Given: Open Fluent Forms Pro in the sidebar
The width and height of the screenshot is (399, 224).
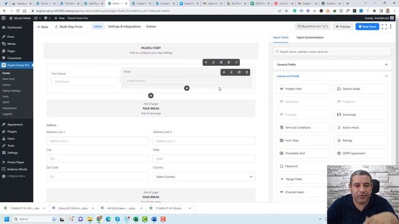Looking at the screenshot, I should pos(16,65).
